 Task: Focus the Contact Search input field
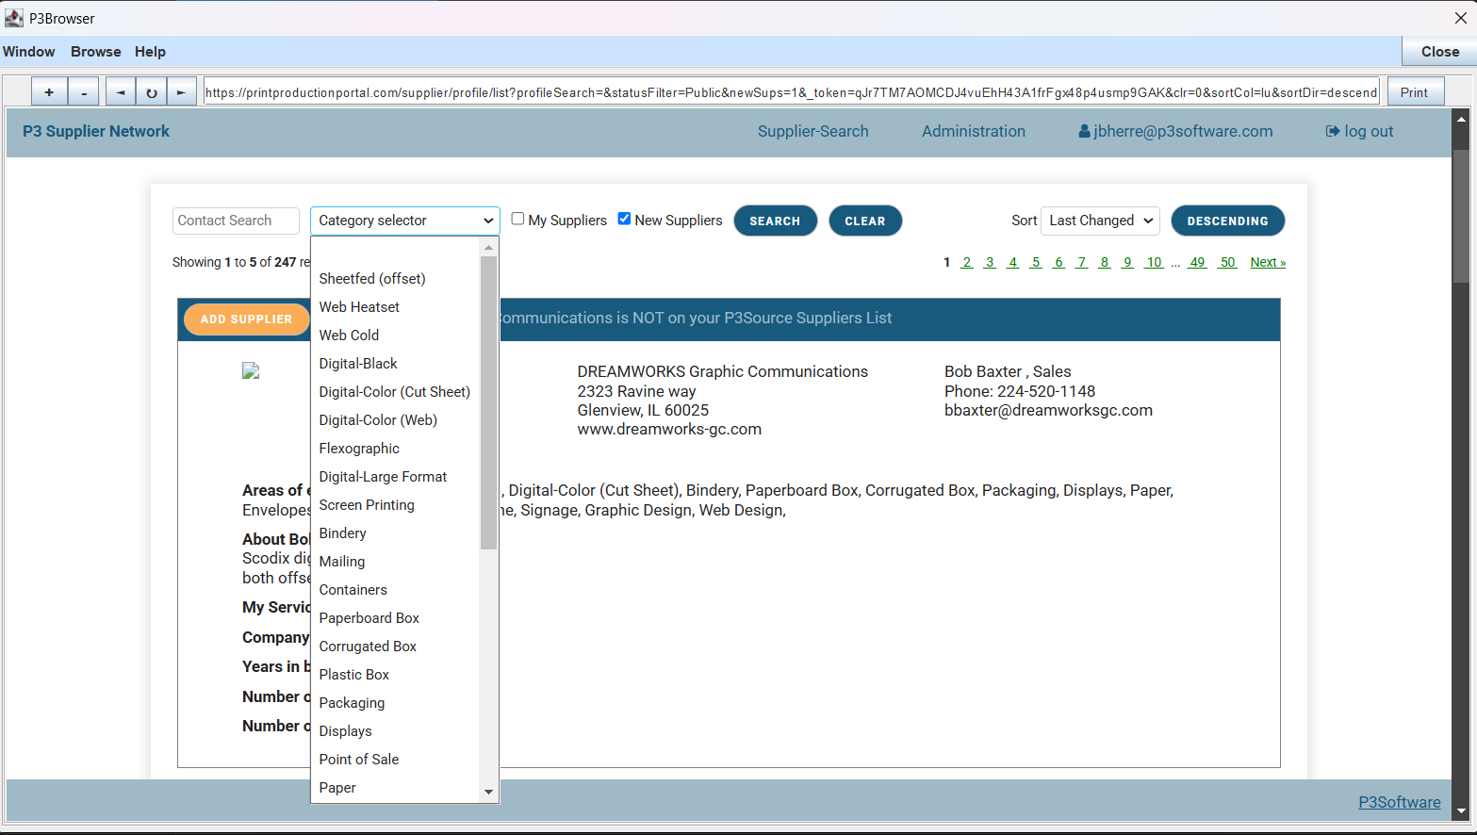click(x=236, y=221)
